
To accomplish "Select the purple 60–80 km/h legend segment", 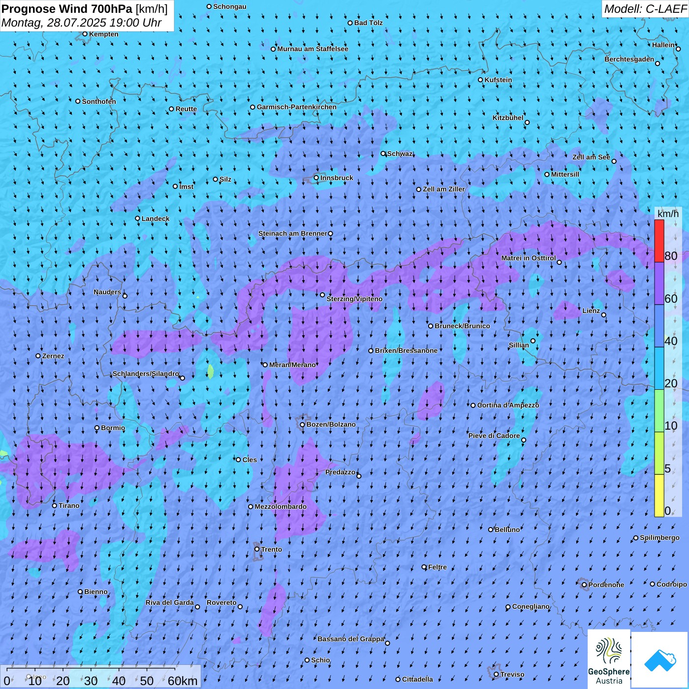I will pos(659,283).
